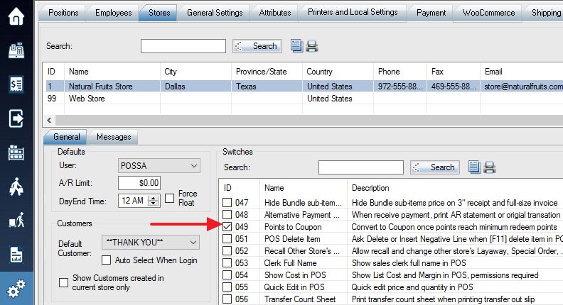Decrease DayEnd Time with down arrow
Viewport: 563px width, 305px height.
(154, 204)
